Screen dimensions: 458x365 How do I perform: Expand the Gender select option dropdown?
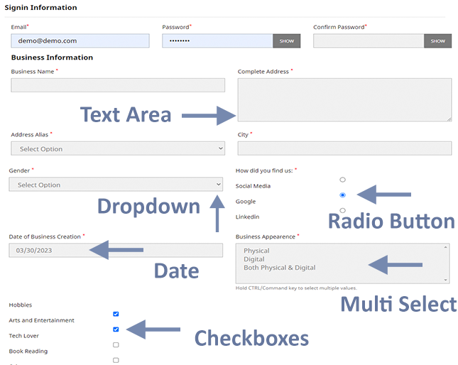coord(116,185)
